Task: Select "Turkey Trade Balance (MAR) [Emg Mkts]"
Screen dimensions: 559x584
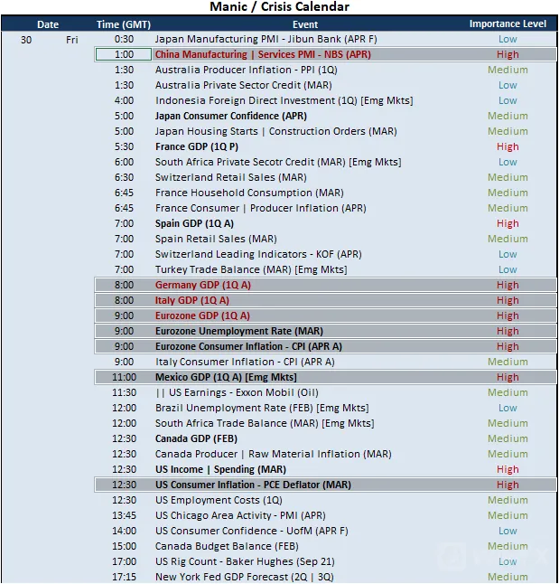Action: click(x=251, y=269)
